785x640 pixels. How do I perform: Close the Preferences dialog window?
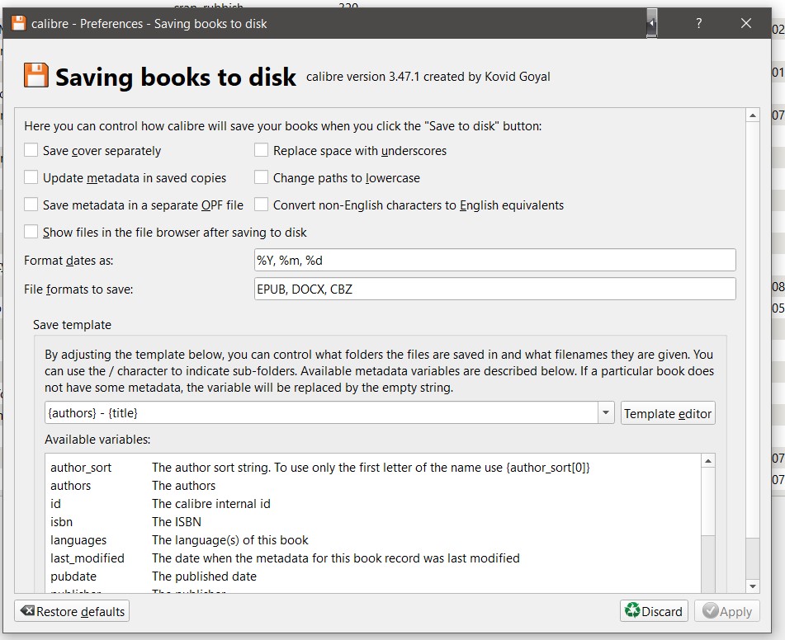coord(746,23)
